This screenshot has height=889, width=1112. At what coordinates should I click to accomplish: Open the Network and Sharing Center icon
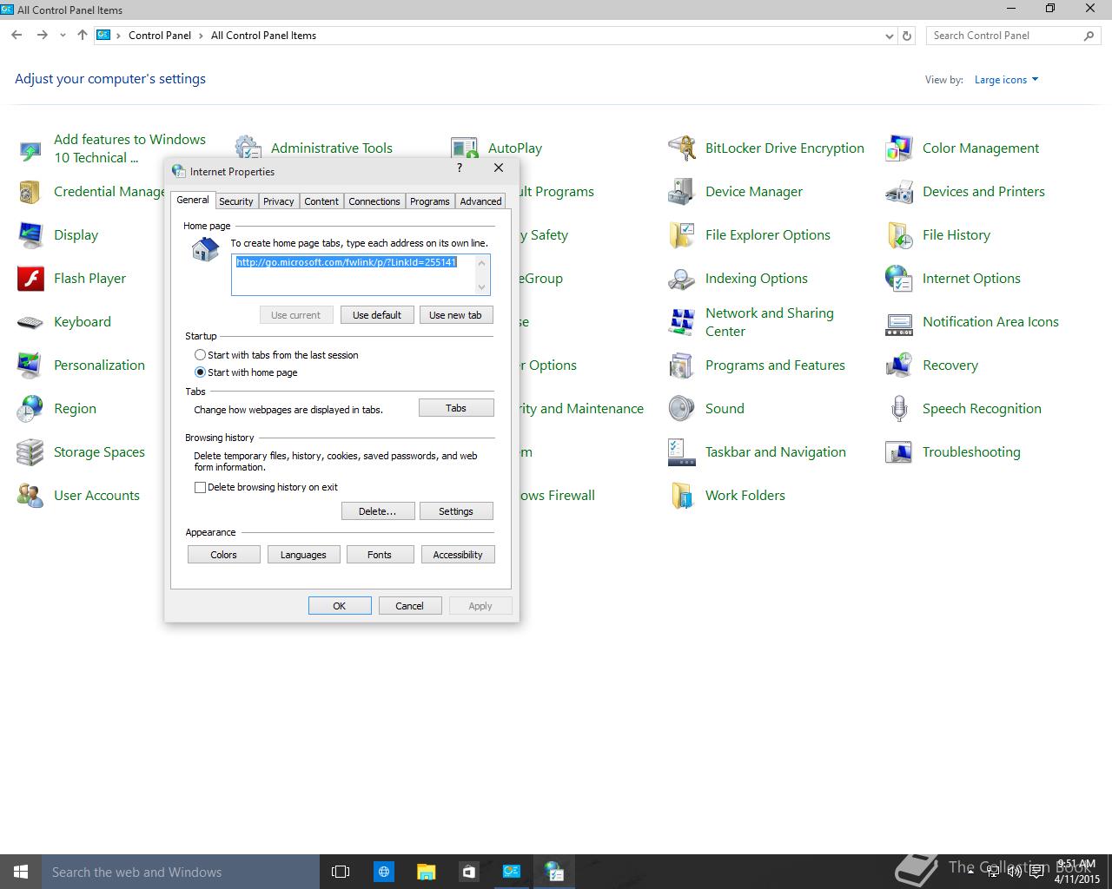coord(682,322)
